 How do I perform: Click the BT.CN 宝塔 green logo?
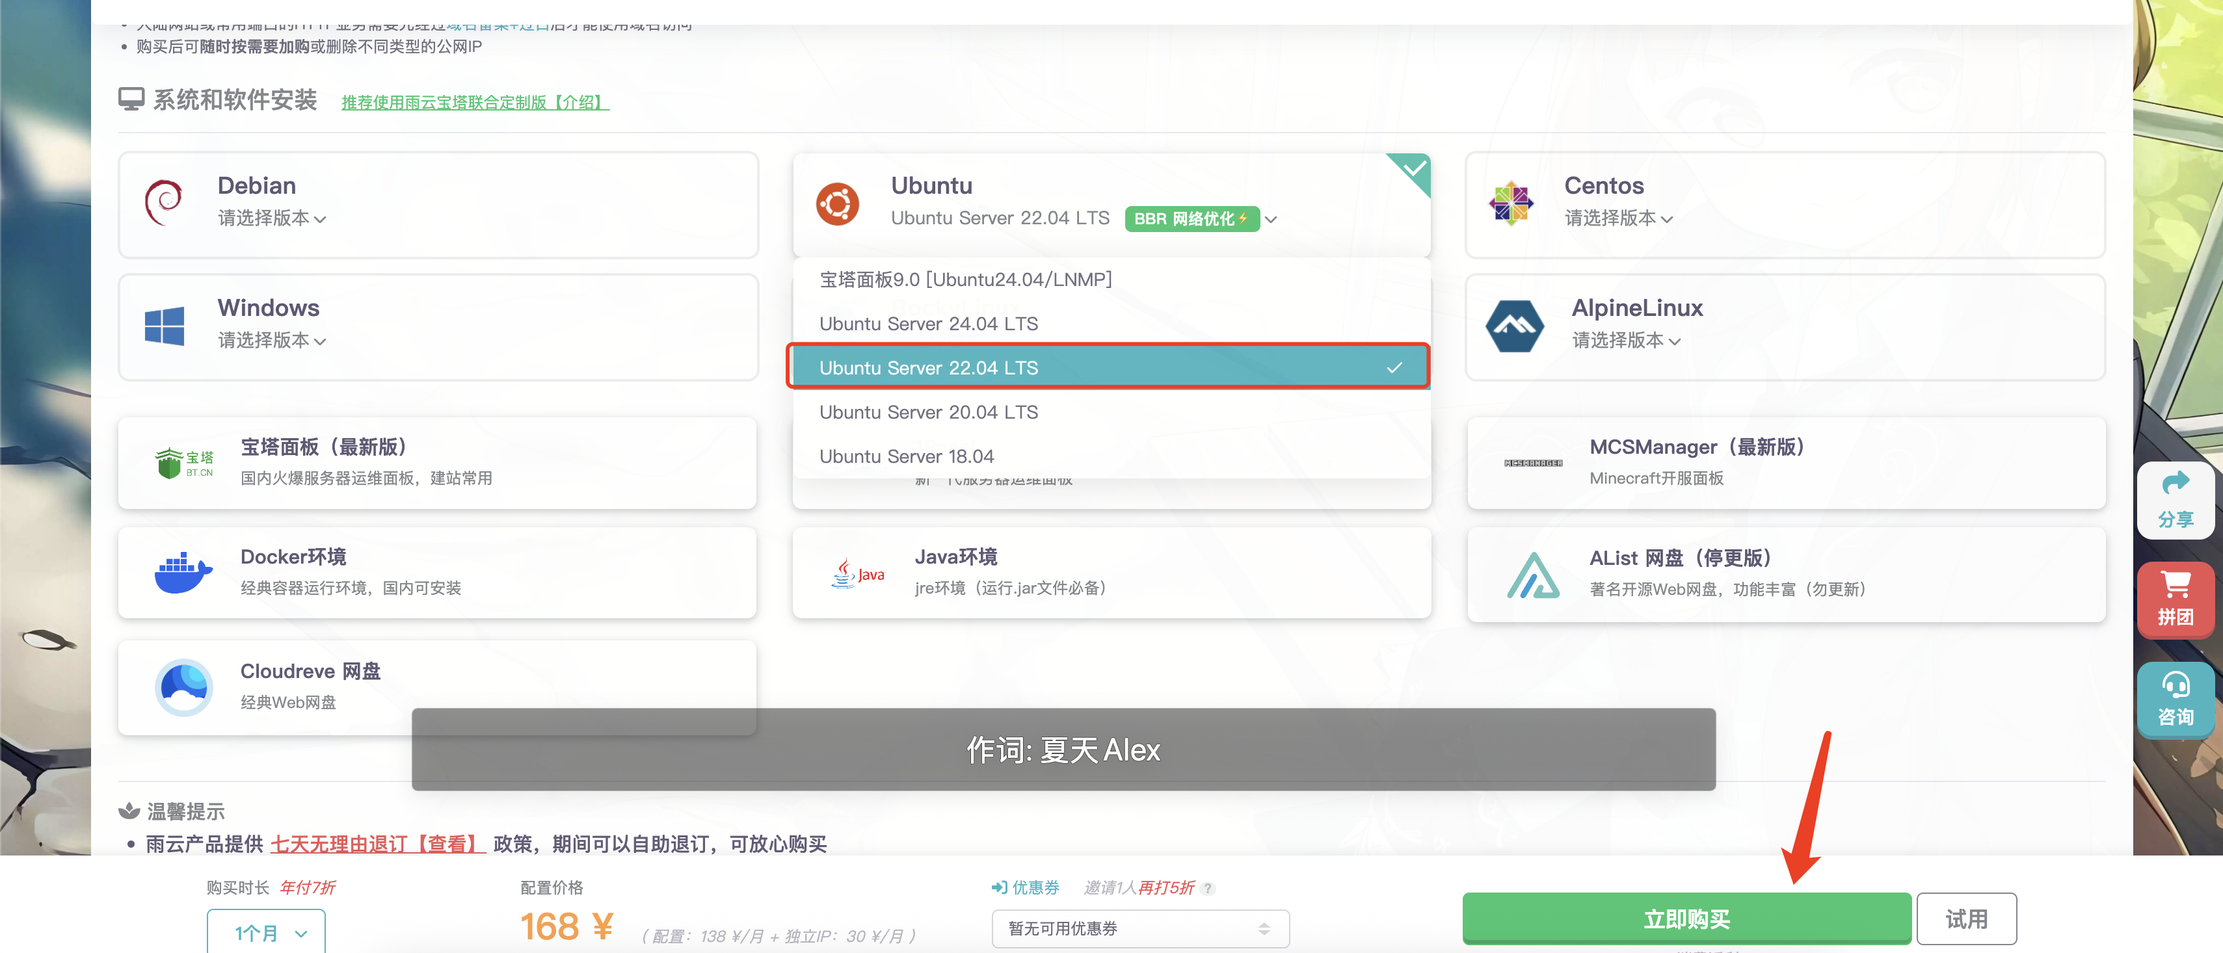[184, 463]
